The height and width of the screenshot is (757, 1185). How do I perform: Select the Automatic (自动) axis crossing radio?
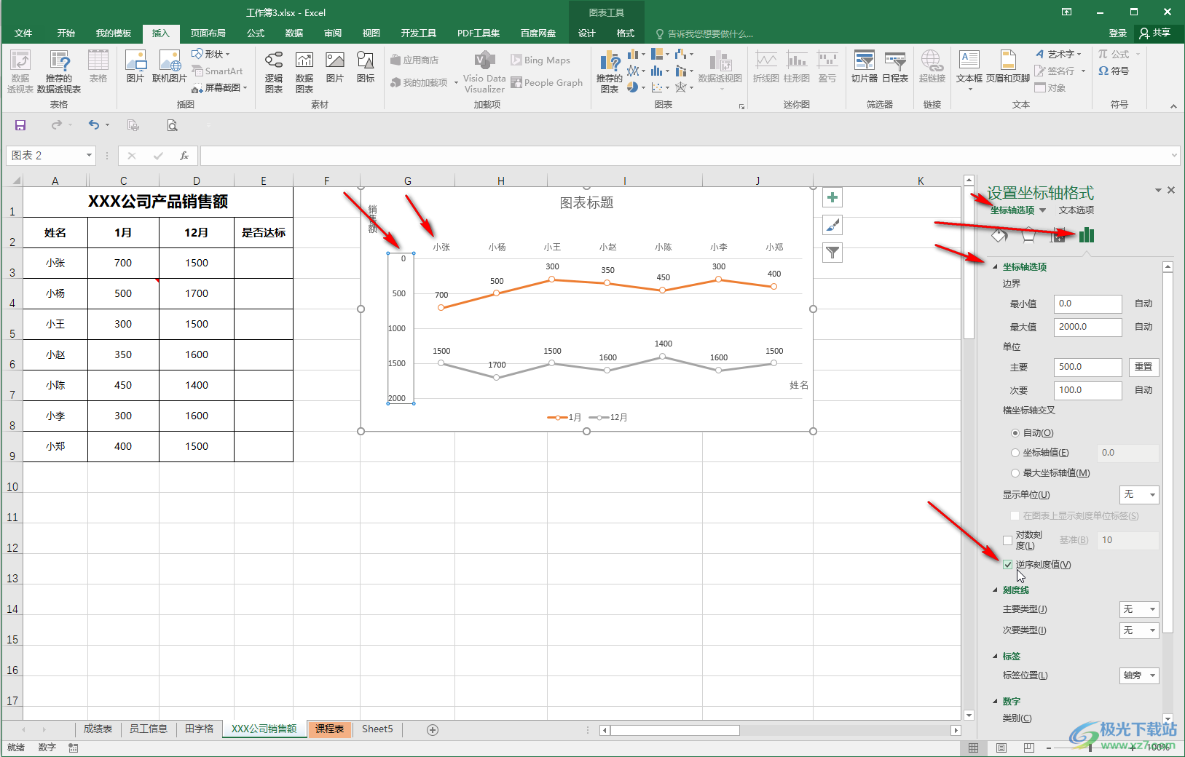[1015, 433]
